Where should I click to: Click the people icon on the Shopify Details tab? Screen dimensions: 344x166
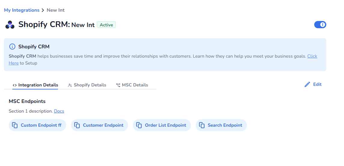click(70, 85)
